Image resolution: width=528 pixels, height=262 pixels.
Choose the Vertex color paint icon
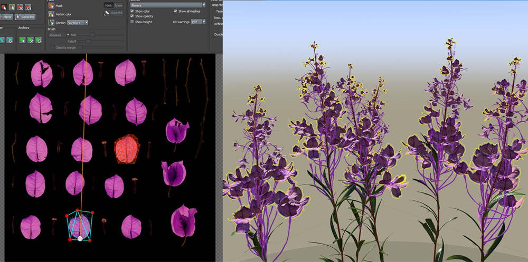52,14
